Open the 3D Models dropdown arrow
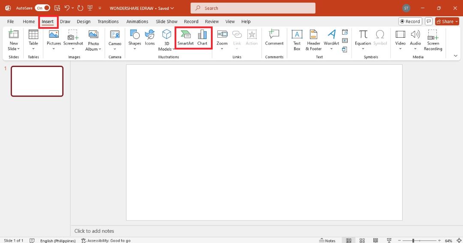463x243 pixels. (174, 49)
